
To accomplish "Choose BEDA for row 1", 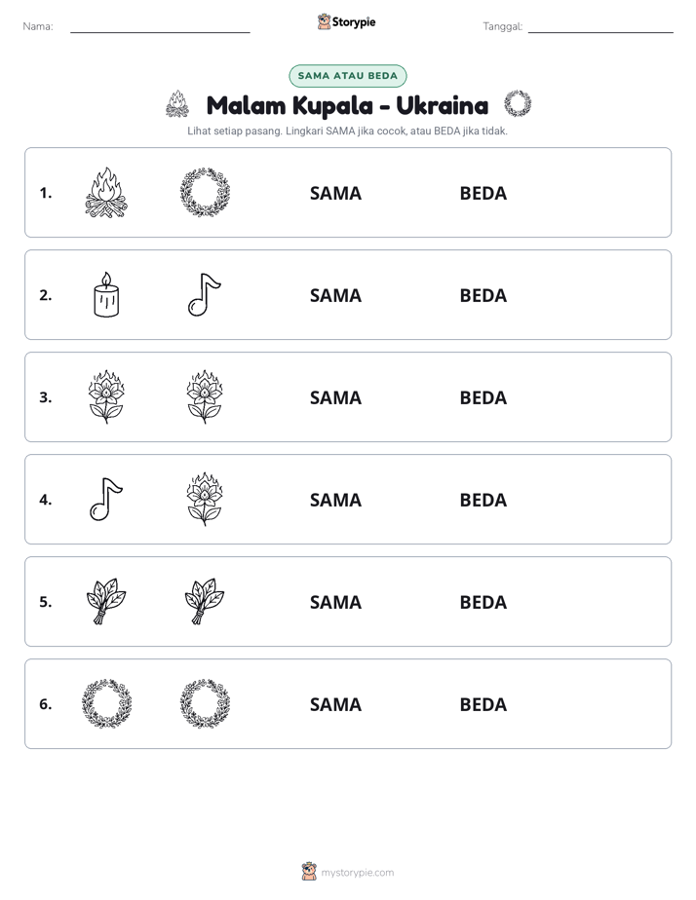I will click(x=483, y=194).
